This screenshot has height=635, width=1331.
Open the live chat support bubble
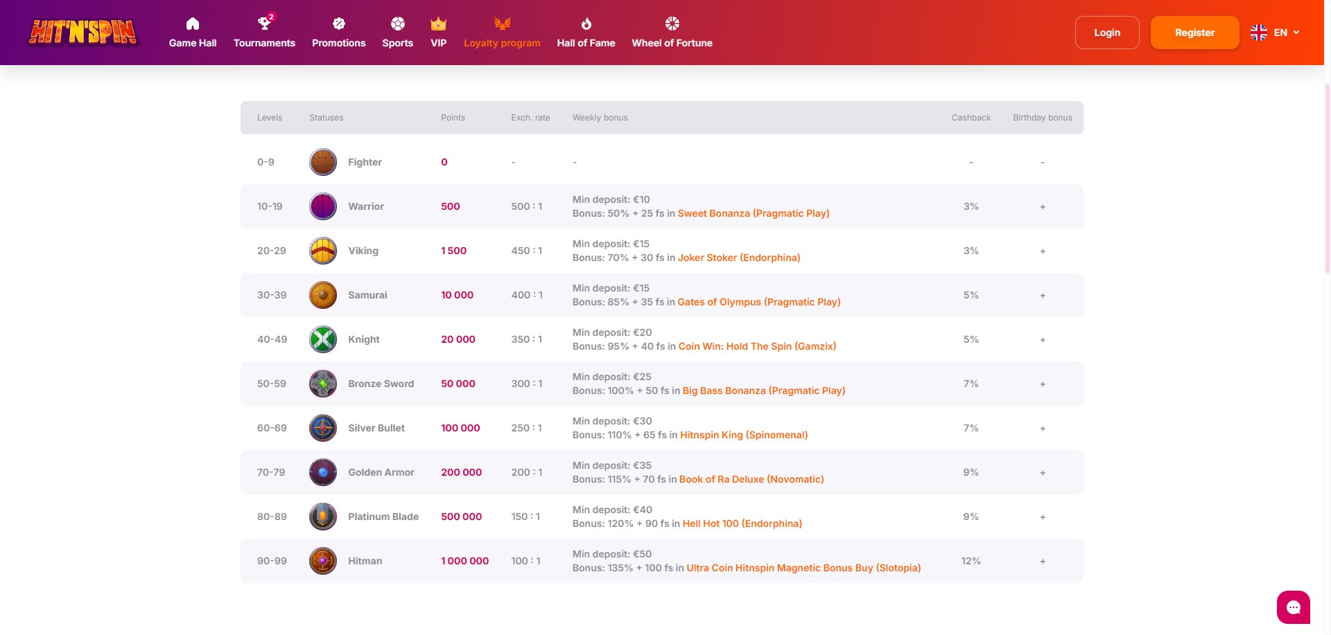tap(1293, 607)
